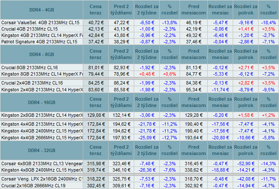The height and width of the screenshot is (189, 279).
Task: Select the current price 37,42 € cell
Action: click(x=96, y=42)
